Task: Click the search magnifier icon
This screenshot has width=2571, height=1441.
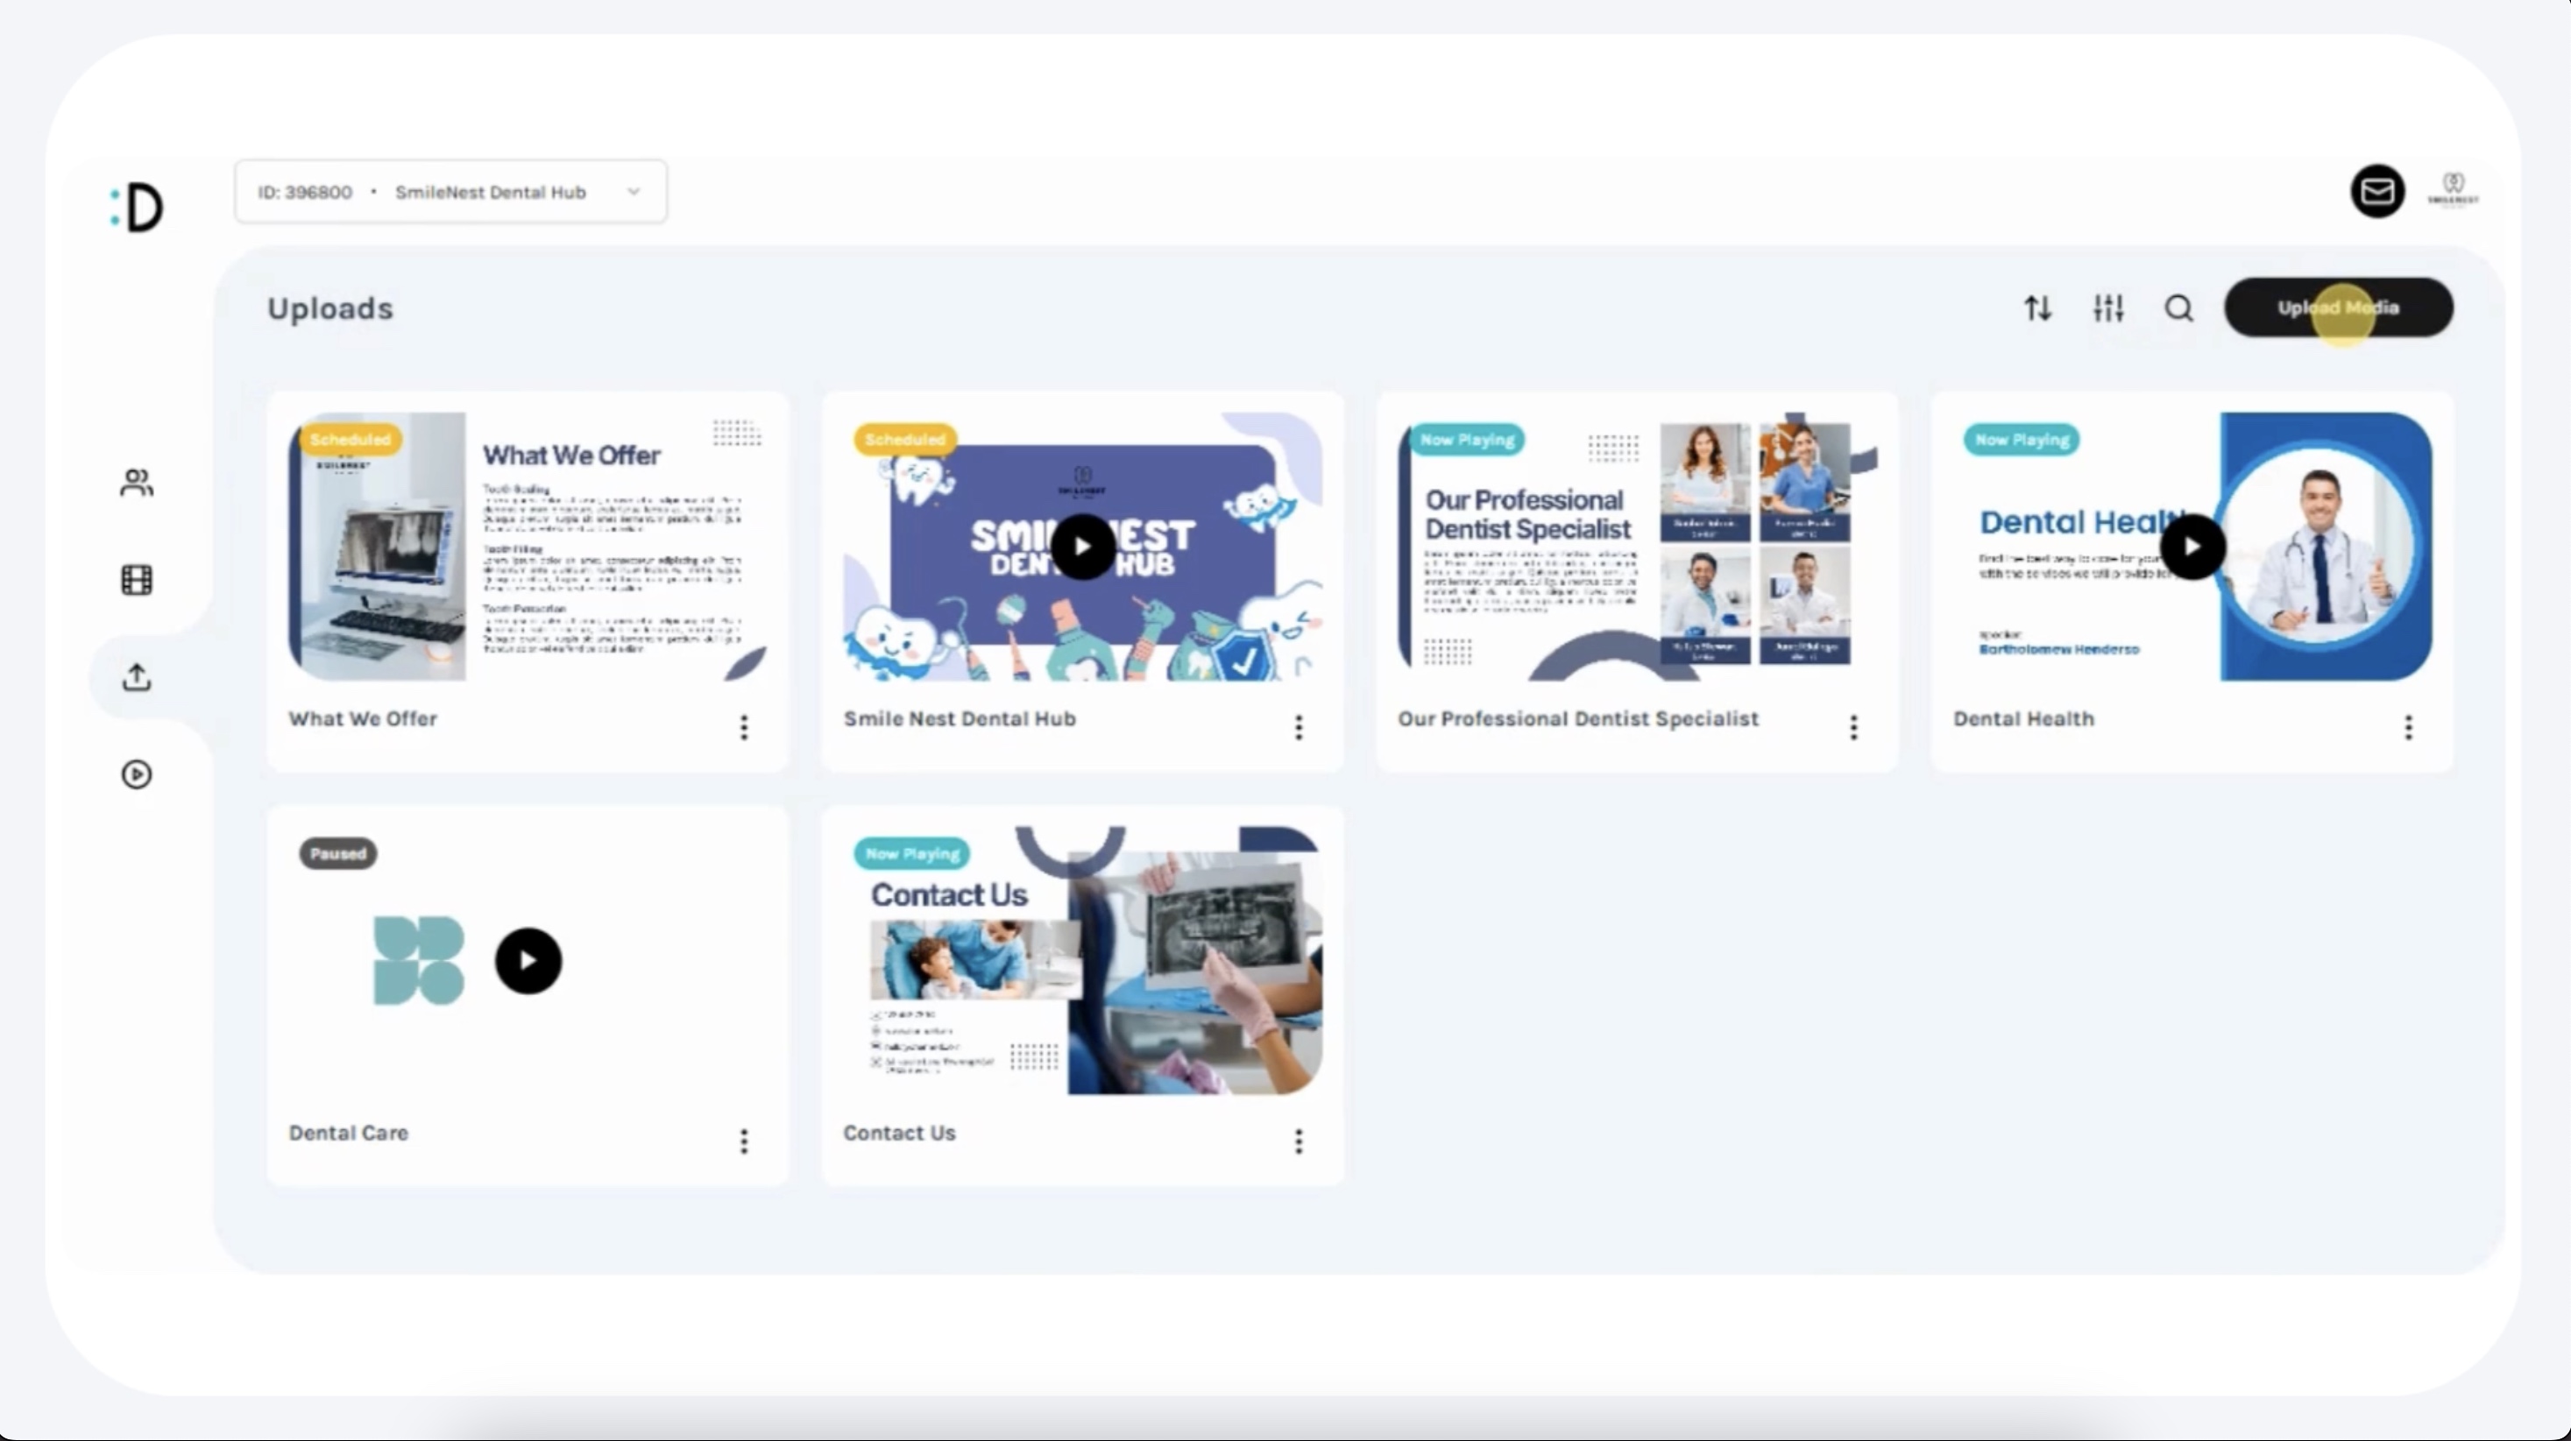Action: (2178, 308)
